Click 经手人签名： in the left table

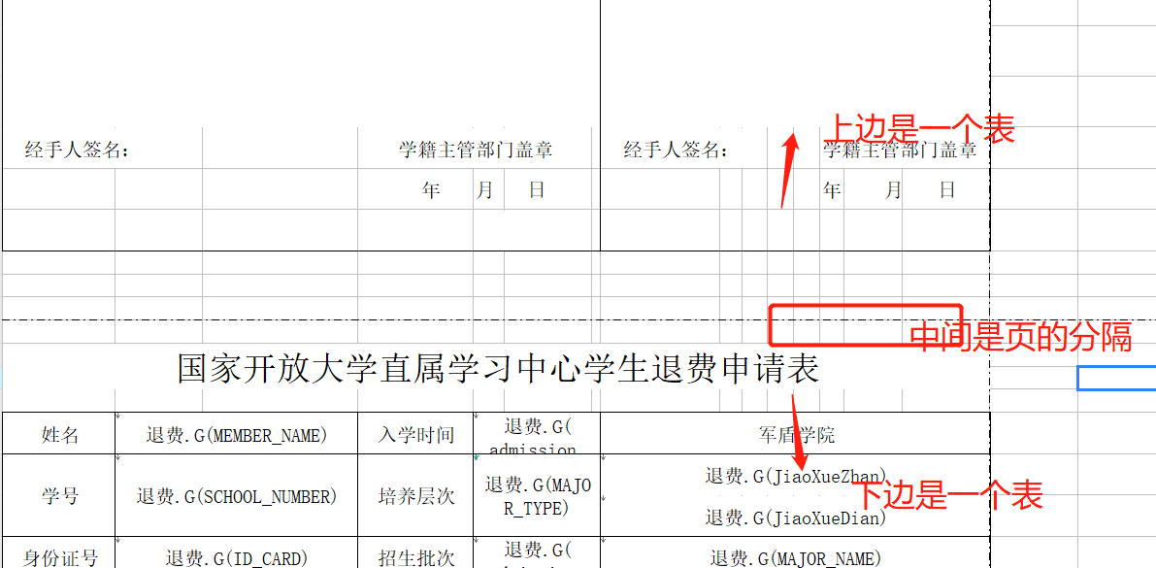78,150
